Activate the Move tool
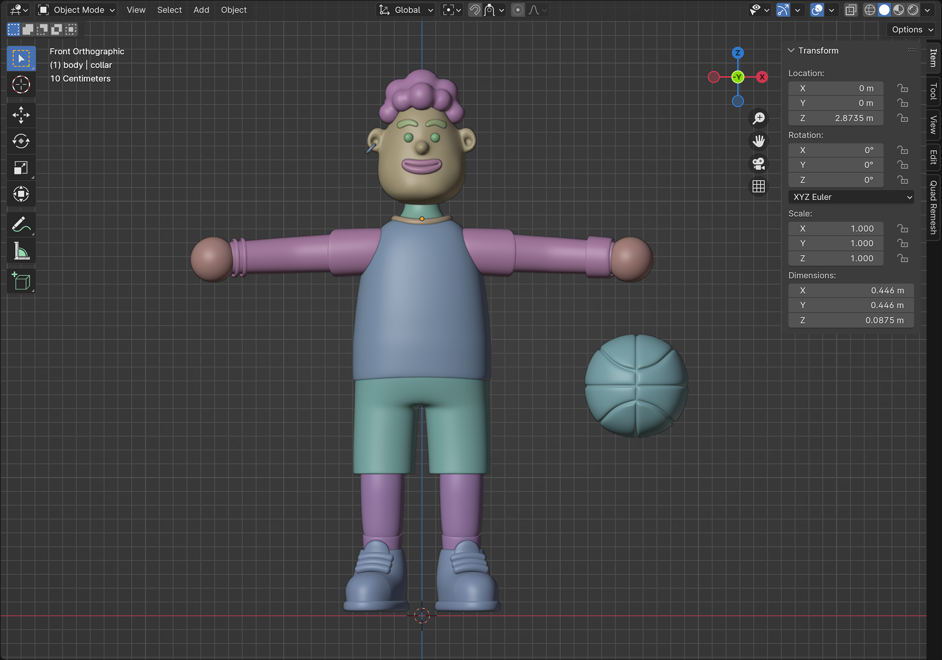This screenshot has width=942, height=660. (x=21, y=115)
